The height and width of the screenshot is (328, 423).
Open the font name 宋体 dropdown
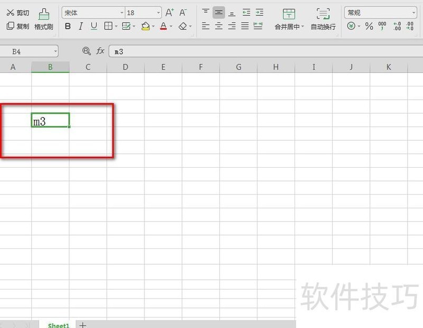(122, 13)
